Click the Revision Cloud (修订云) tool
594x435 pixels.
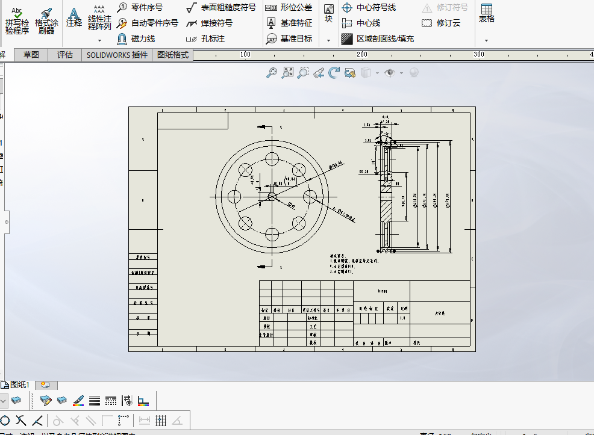(441, 23)
